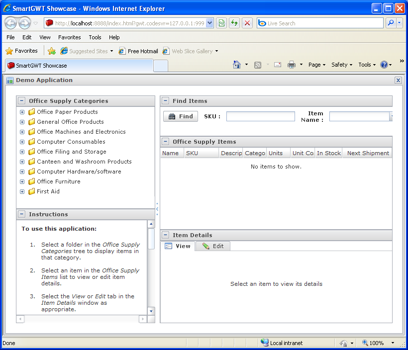
Task: Click the Instructions scrollbar up arrow
Action: [151, 224]
